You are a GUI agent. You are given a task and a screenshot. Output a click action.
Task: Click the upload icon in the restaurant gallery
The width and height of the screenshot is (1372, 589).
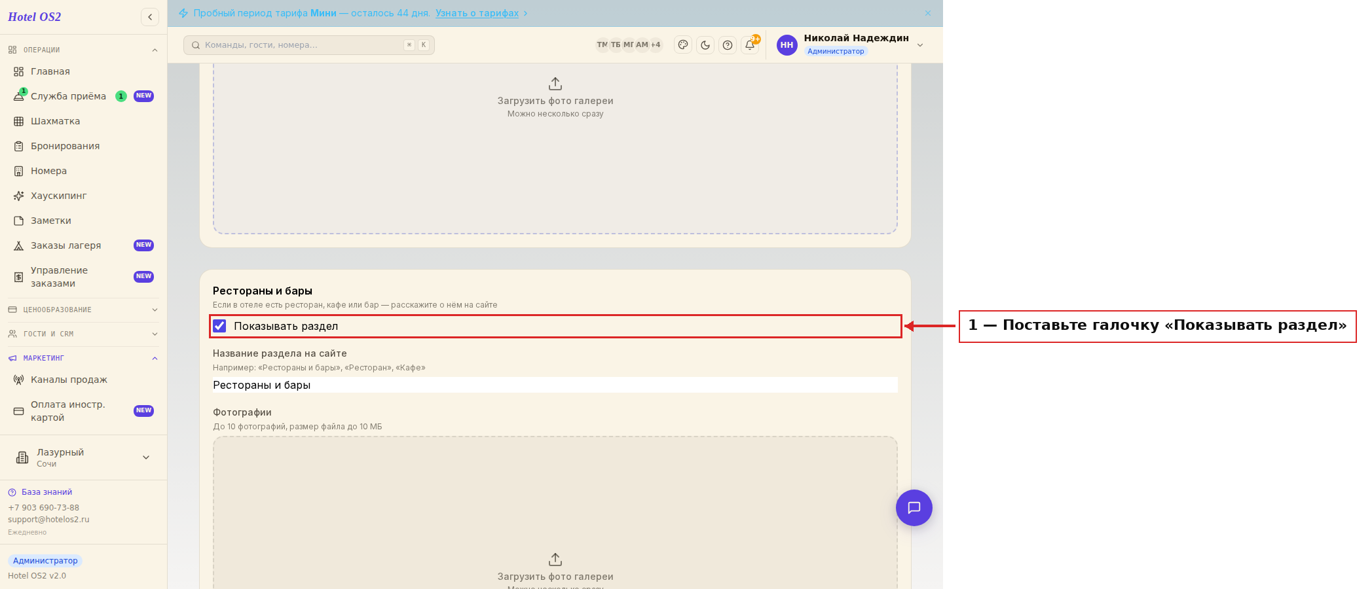click(555, 560)
